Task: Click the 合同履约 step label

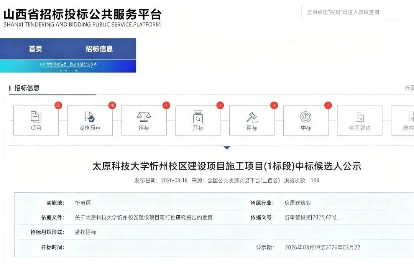Action: coord(360,128)
